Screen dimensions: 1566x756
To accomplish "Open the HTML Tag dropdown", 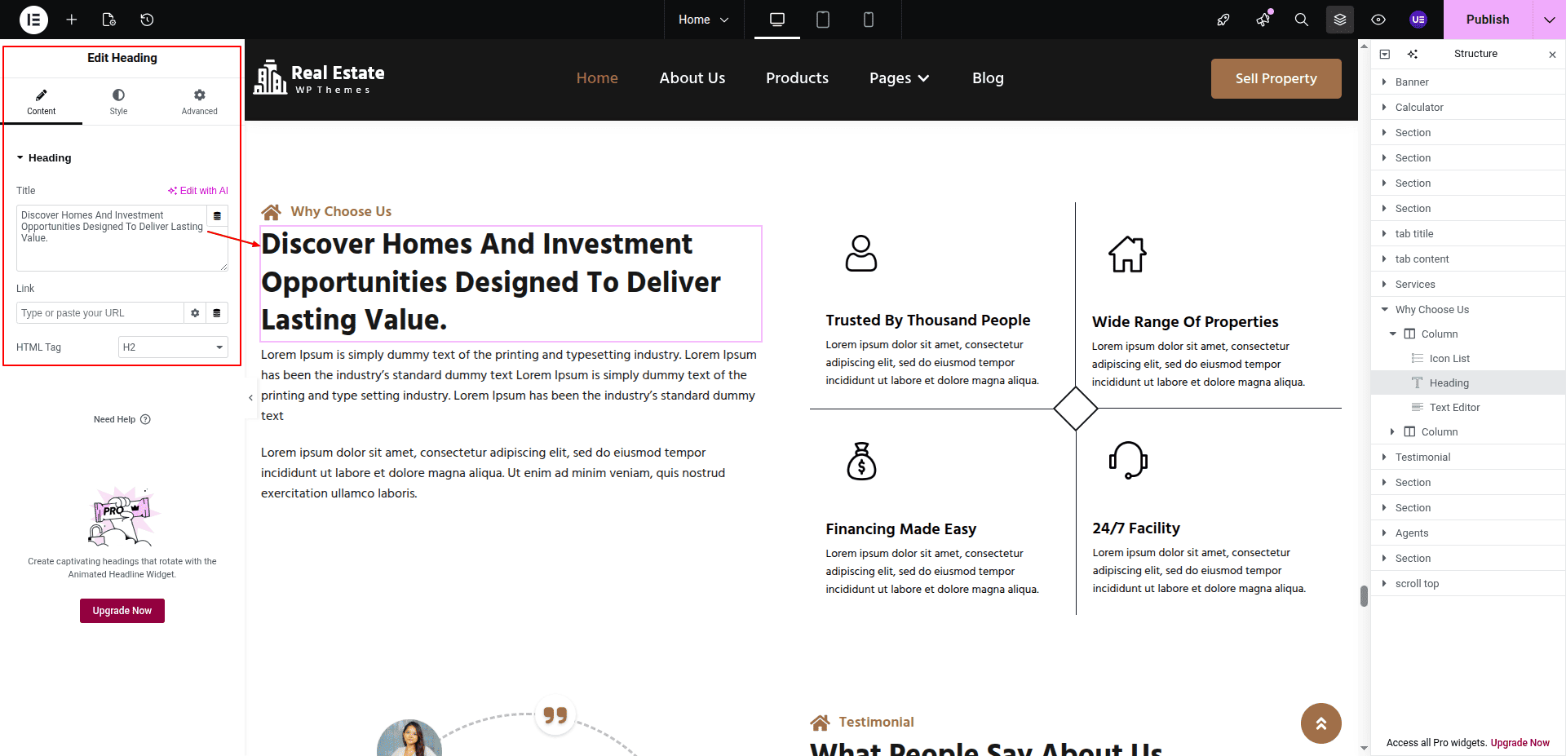I will (173, 347).
